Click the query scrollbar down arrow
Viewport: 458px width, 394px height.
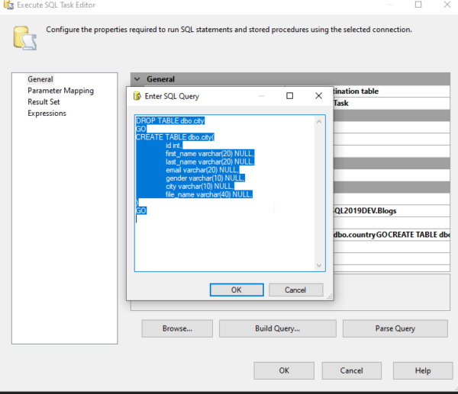click(x=320, y=265)
